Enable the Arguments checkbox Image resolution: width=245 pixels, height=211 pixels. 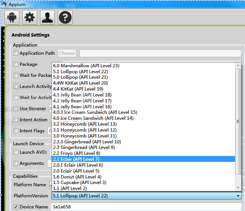[16, 163]
